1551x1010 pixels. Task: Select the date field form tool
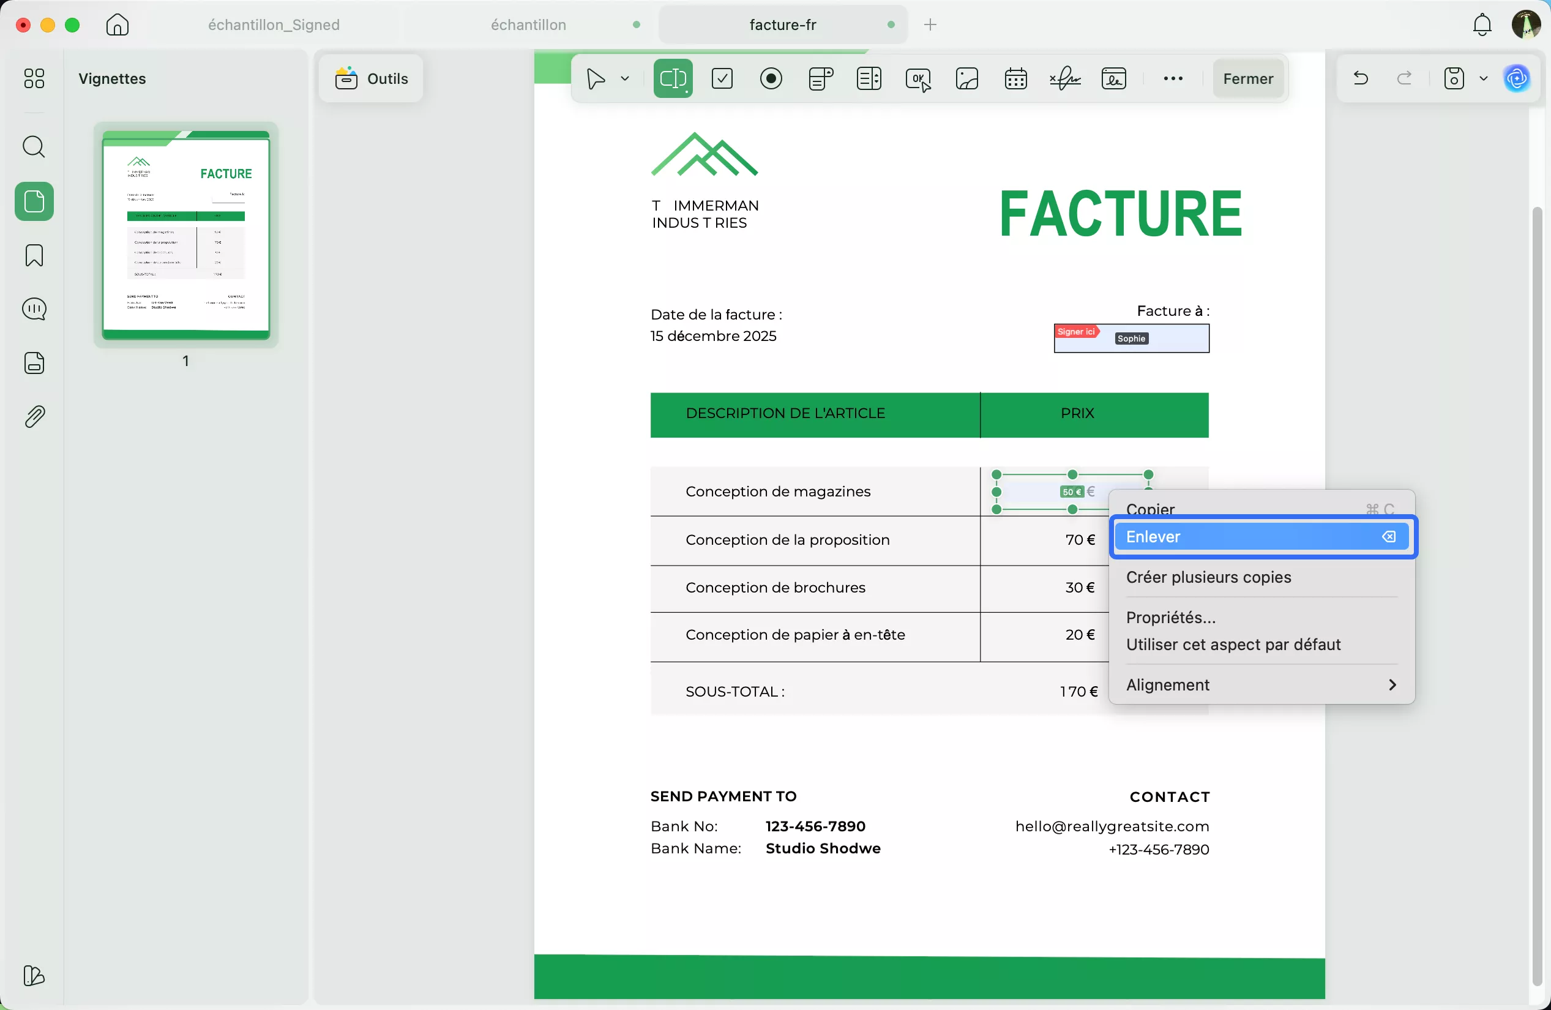(1015, 79)
